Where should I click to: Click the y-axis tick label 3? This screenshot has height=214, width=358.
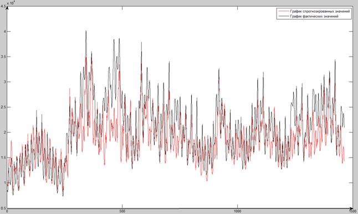pyautogui.click(x=4, y=81)
